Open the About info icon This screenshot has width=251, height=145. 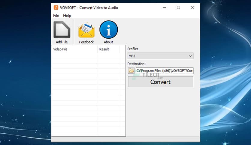click(108, 30)
